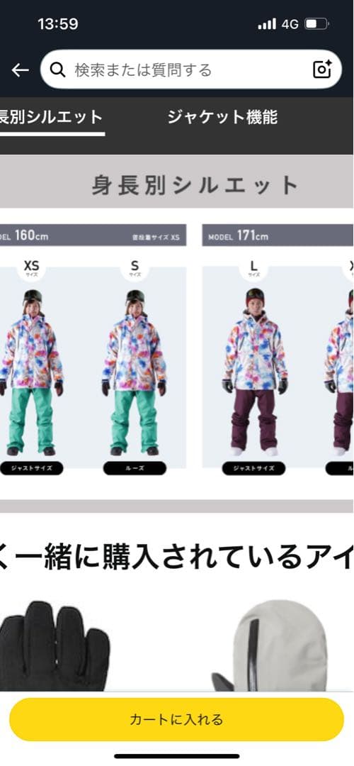The height and width of the screenshot is (766, 354).
Task: Tap the search or ask input field
Action: [191, 70]
